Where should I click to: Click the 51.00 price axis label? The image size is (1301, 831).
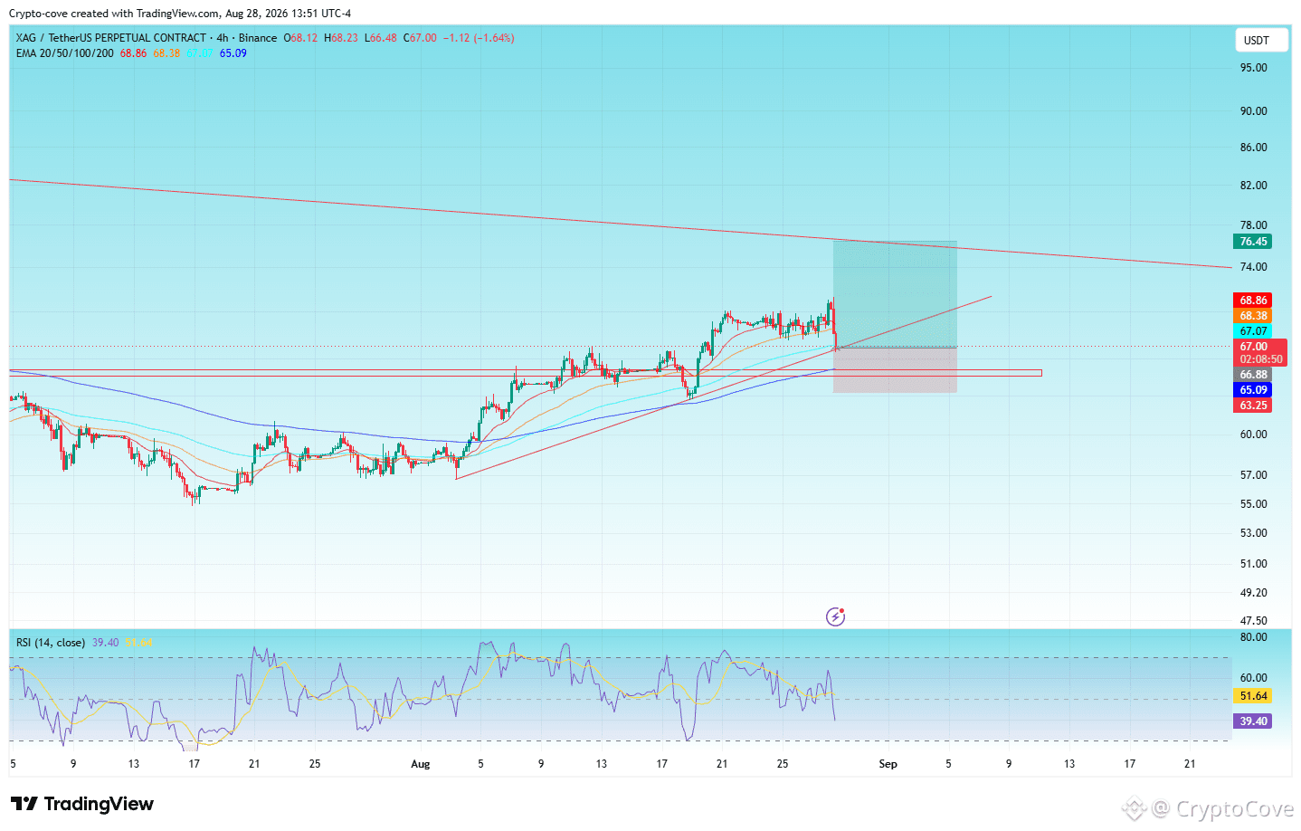[1253, 564]
